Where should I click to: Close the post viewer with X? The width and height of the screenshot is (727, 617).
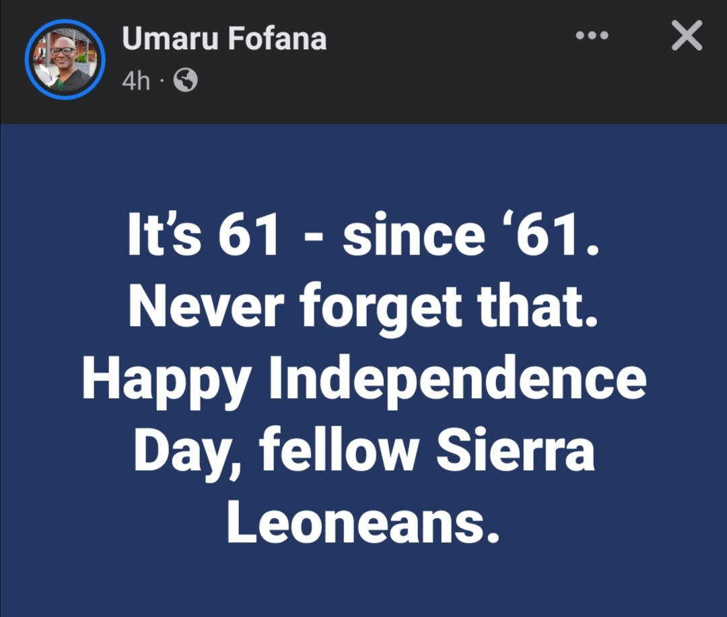(687, 36)
